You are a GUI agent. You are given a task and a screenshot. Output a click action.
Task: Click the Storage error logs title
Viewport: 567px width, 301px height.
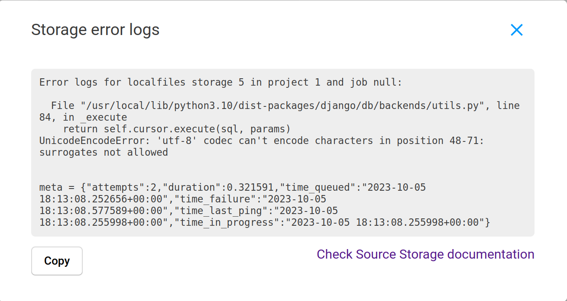pyautogui.click(x=95, y=29)
